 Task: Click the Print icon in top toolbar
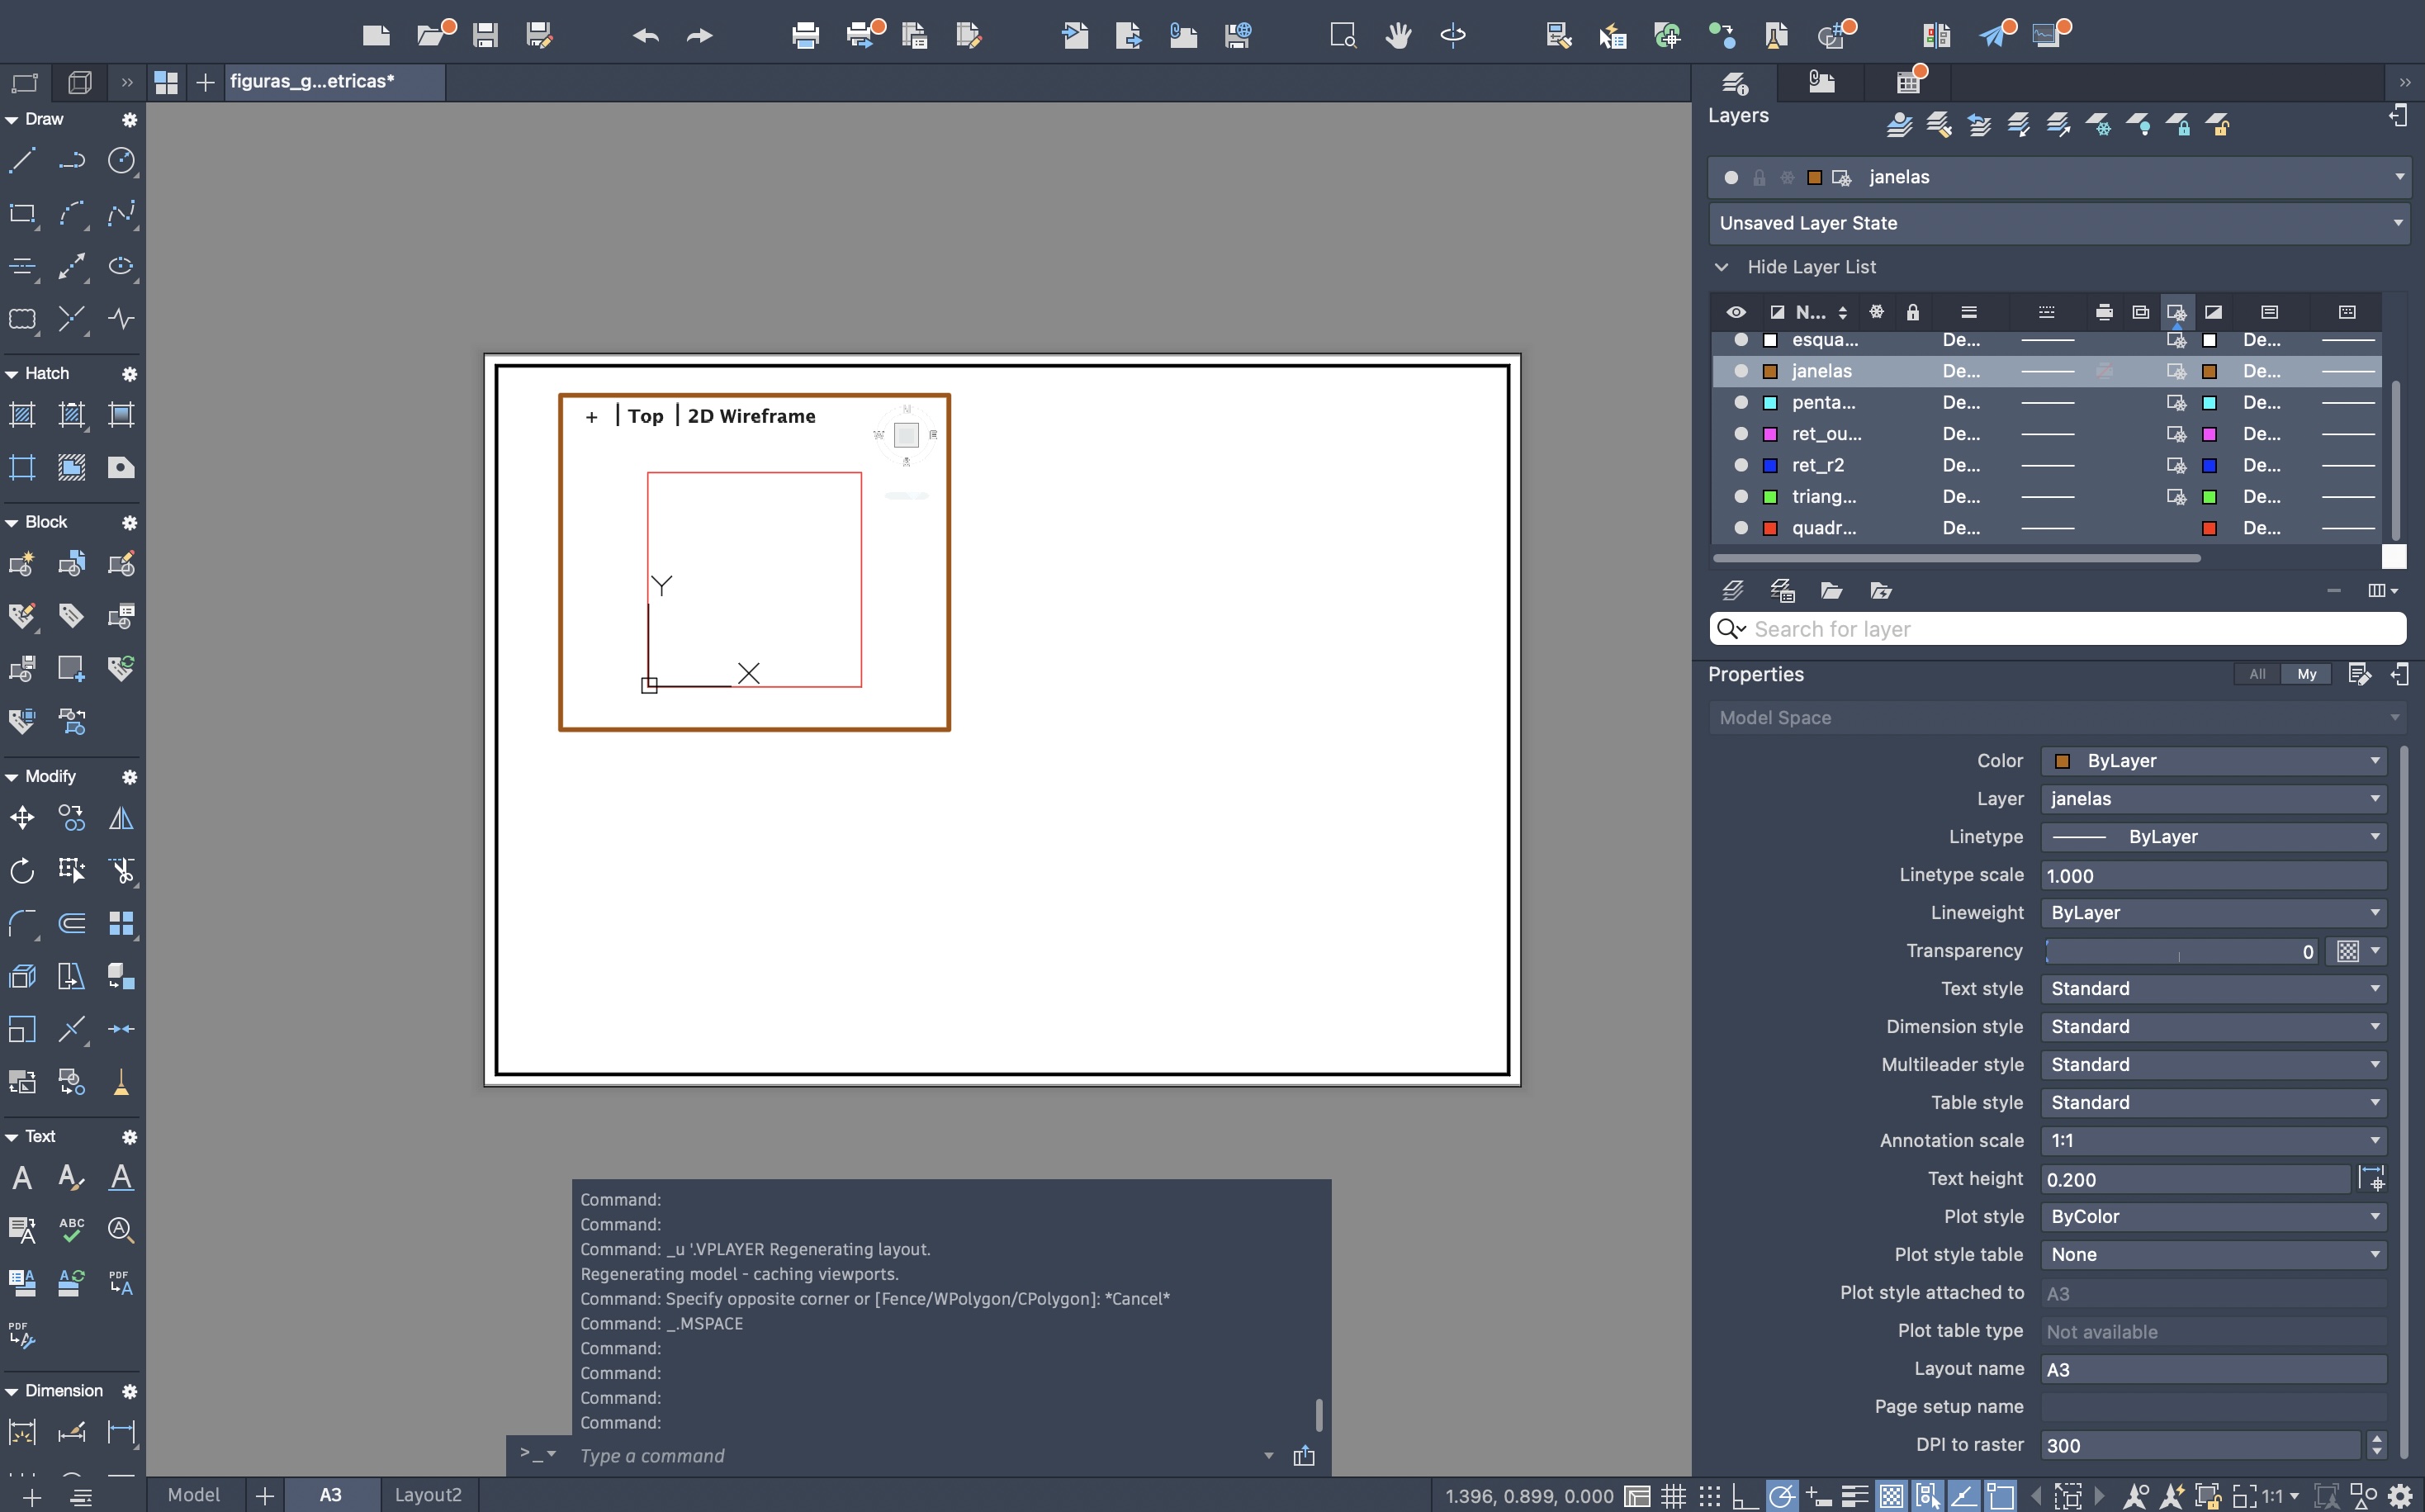pos(805,36)
